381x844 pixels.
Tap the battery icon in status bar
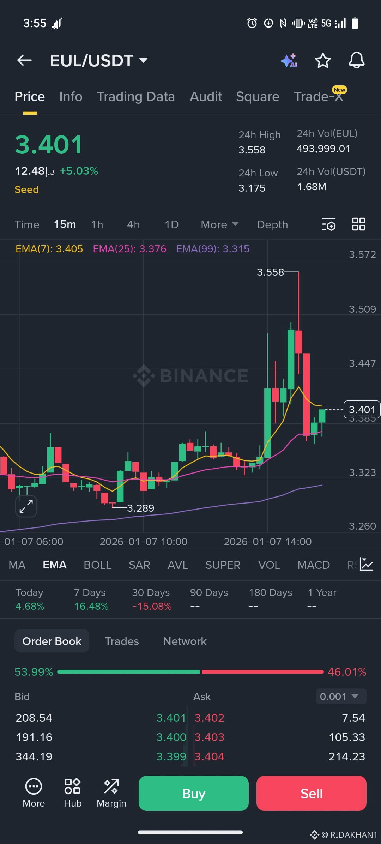(355, 23)
